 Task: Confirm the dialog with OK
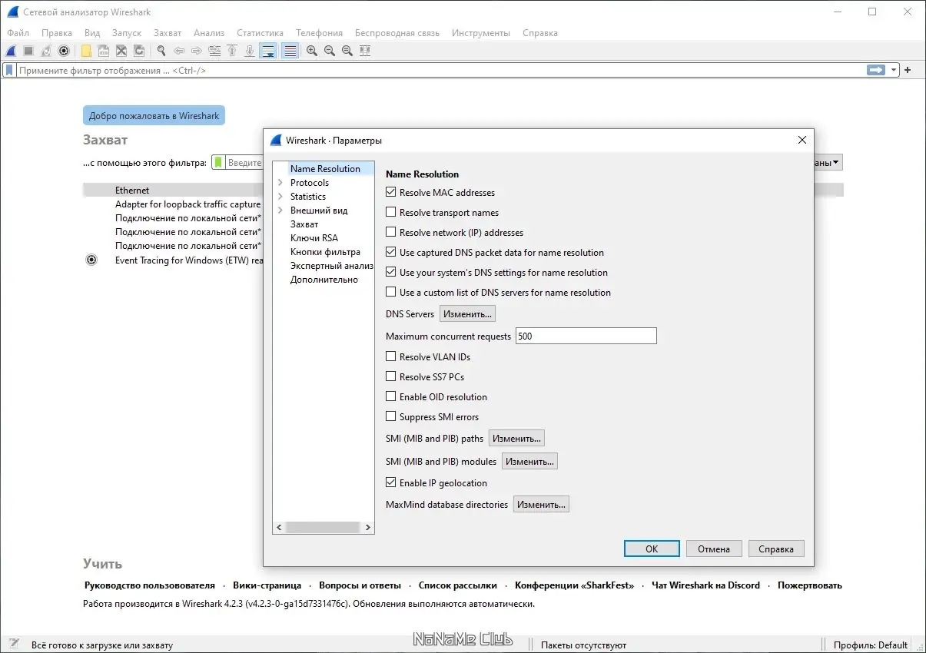pyautogui.click(x=652, y=549)
